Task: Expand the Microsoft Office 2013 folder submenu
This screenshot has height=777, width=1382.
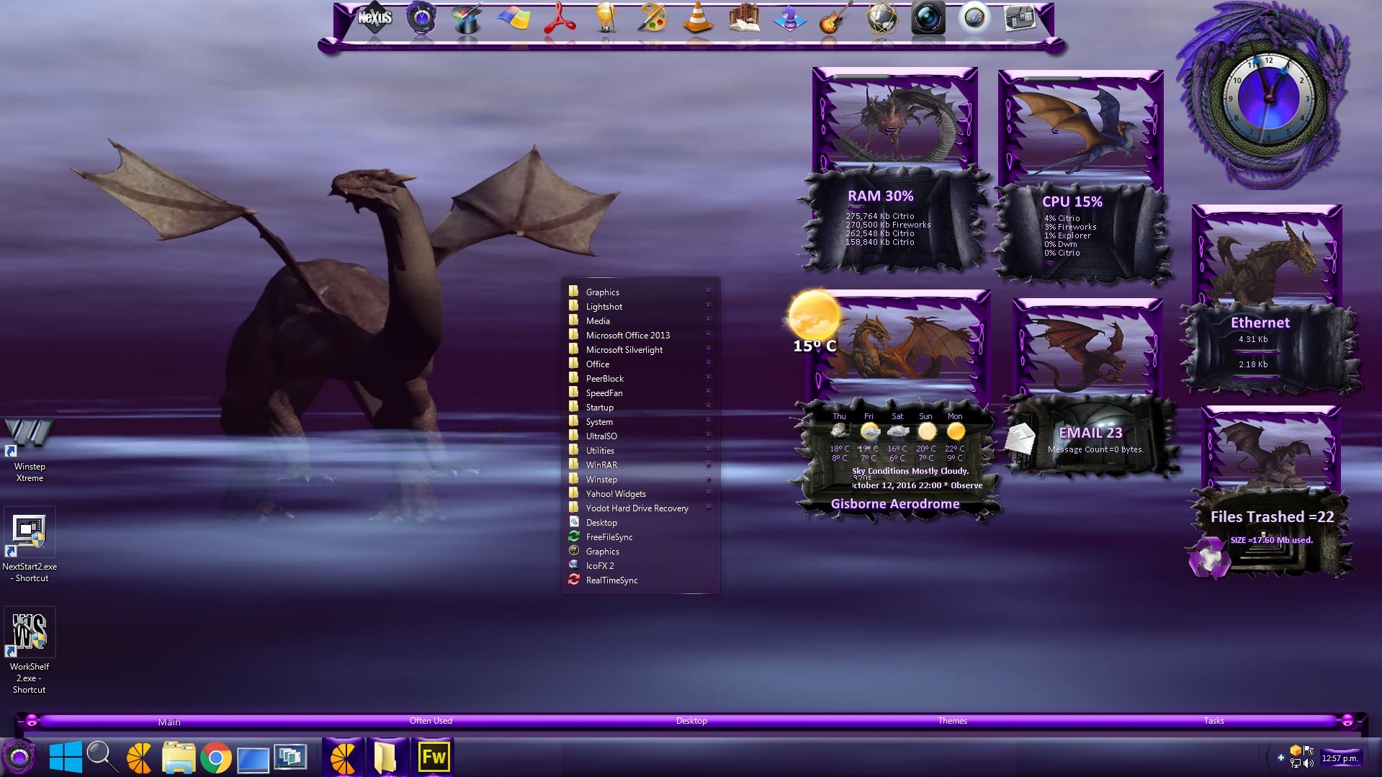Action: click(627, 336)
